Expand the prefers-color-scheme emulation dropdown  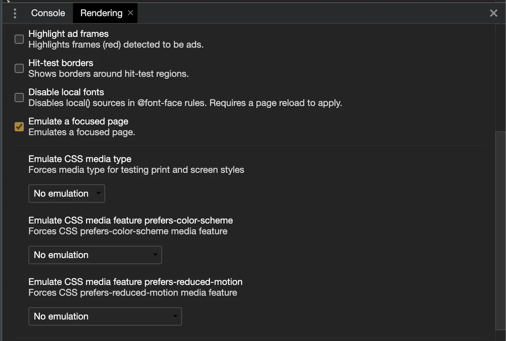pyautogui.click(x=95, y=255)
